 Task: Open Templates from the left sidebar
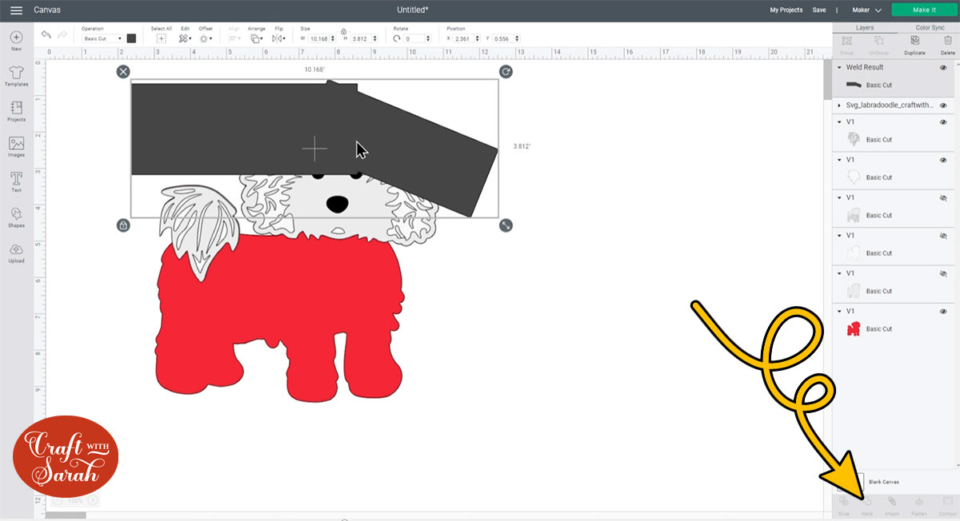[x=16, y=74]
